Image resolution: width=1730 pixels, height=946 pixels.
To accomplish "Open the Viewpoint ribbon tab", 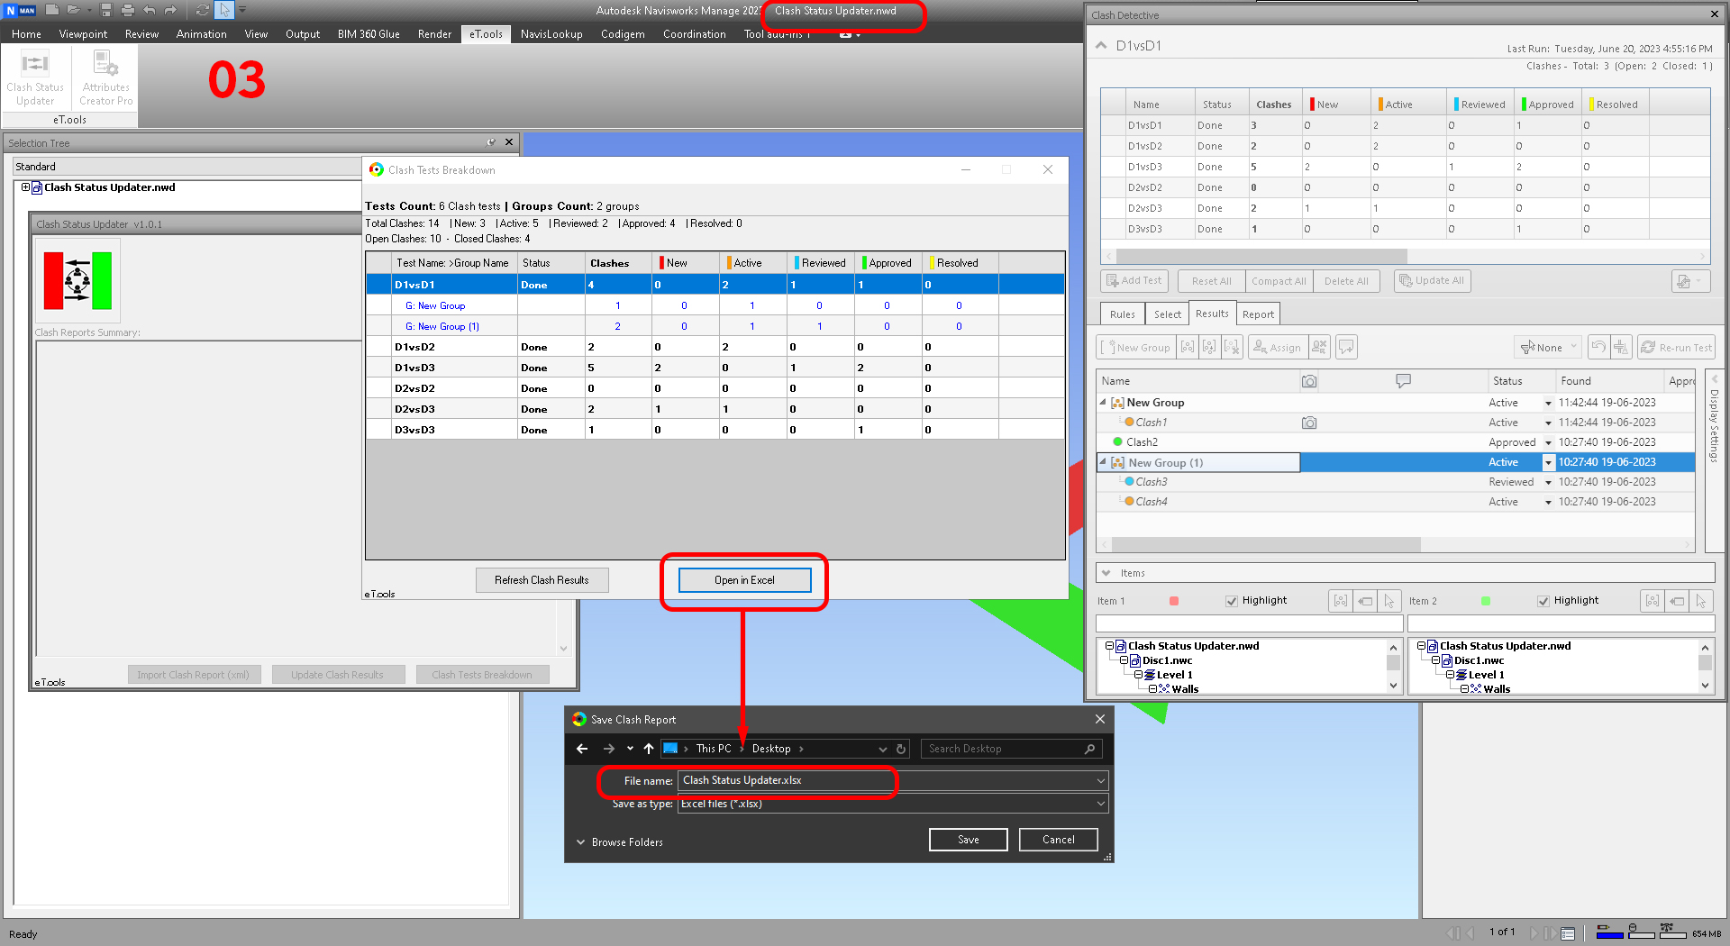I will [x=83, y=34].
